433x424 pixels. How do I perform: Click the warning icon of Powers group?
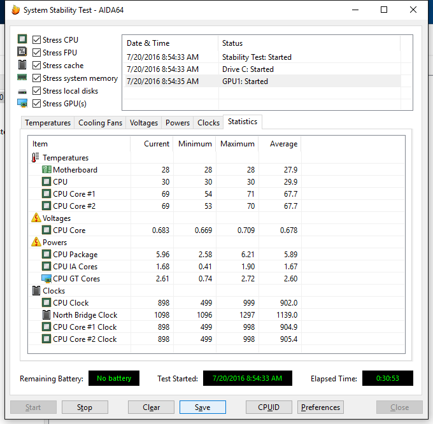(36, 242)
